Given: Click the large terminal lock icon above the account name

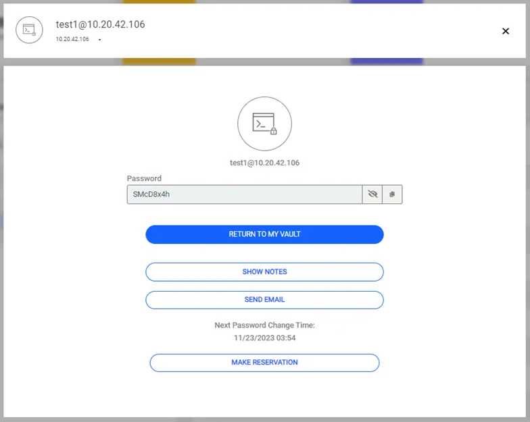Looking at the screenshot, I should 264,124.
